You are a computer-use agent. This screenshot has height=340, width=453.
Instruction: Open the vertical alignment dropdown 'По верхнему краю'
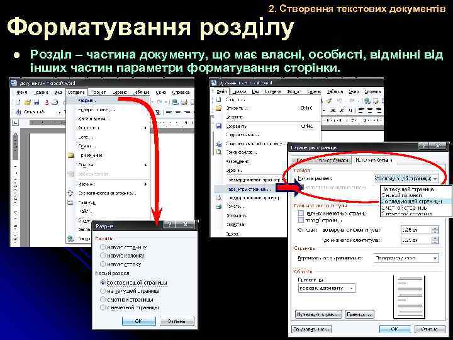(x=406, y=258)
